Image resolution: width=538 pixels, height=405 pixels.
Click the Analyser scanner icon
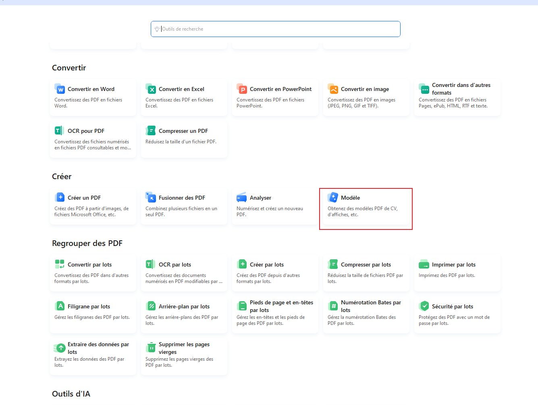[242, 197]
